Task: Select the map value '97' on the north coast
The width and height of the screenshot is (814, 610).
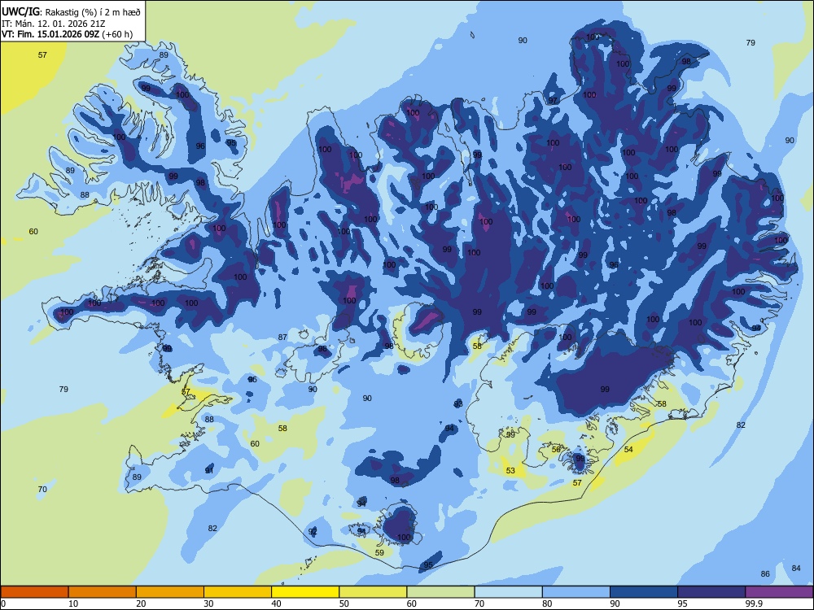Action: point(553,101)
